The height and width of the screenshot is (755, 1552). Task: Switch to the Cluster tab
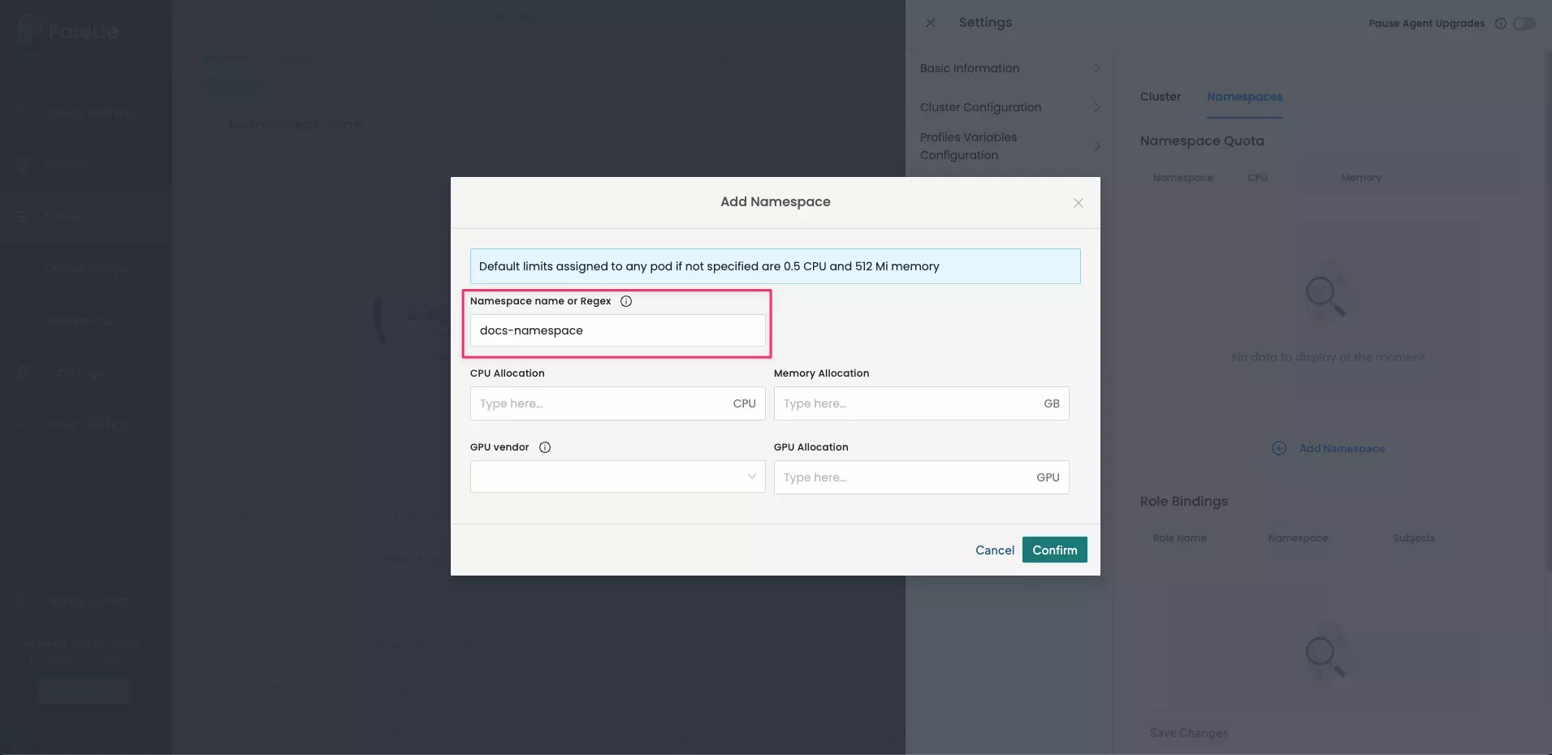1160,97
